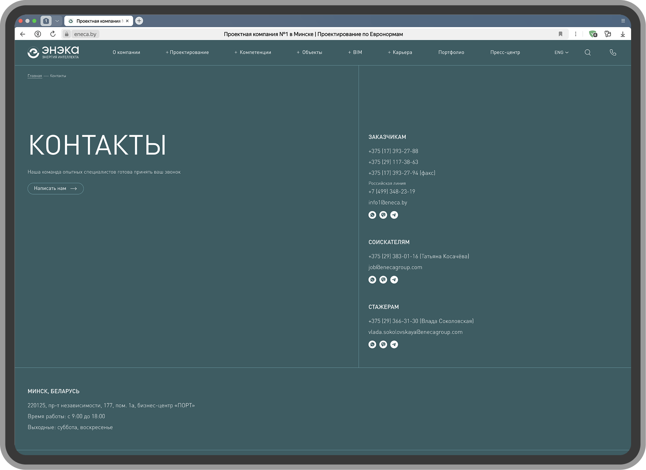The width and height of the screenshot is (646, 470).
Task: Call +375 (17) 393-27-88
Action: click(x=393, y=151)
